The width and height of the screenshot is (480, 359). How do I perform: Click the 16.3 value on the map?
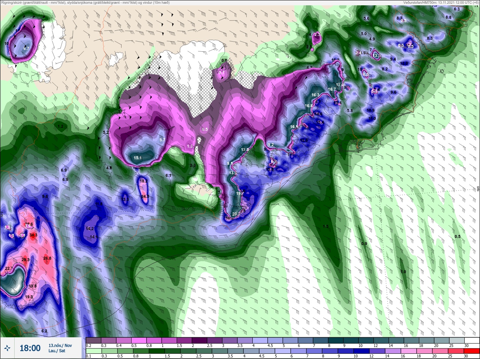315,95
